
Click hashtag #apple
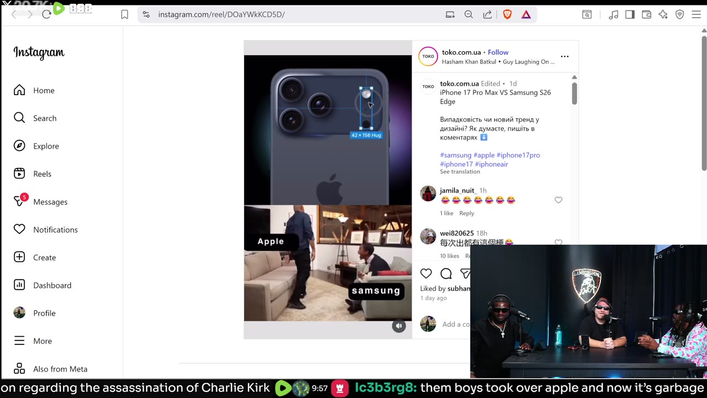[x=484, y=155]
